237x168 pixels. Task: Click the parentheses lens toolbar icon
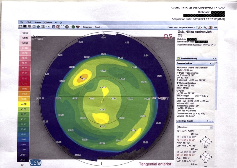click(62, 27)
